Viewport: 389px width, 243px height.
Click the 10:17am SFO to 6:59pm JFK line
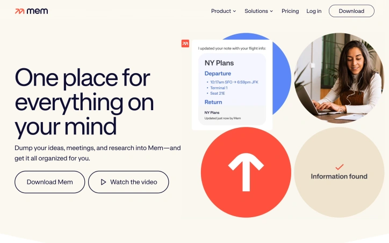click(x=234, y=82)
